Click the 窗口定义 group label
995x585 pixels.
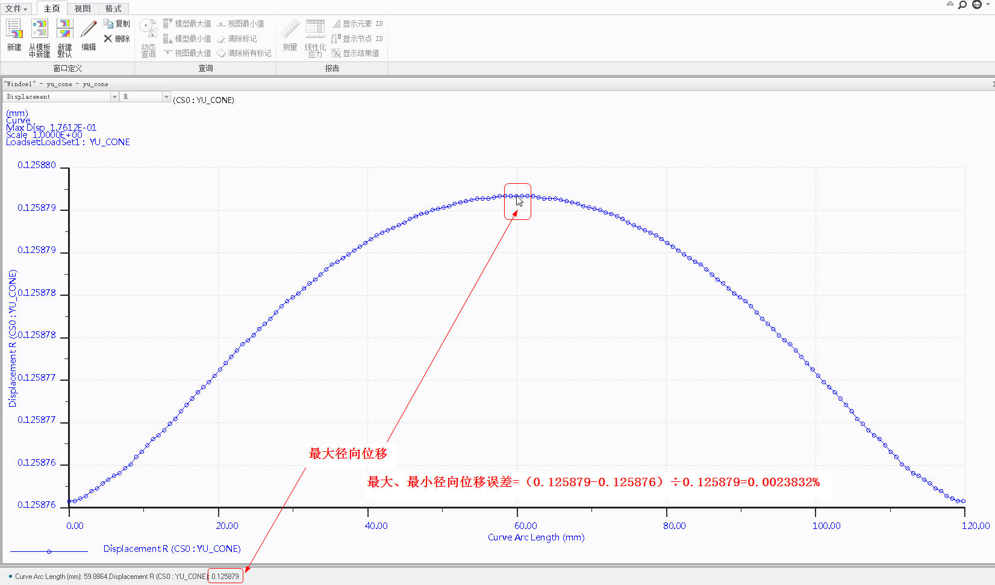[x=67, y=68]
